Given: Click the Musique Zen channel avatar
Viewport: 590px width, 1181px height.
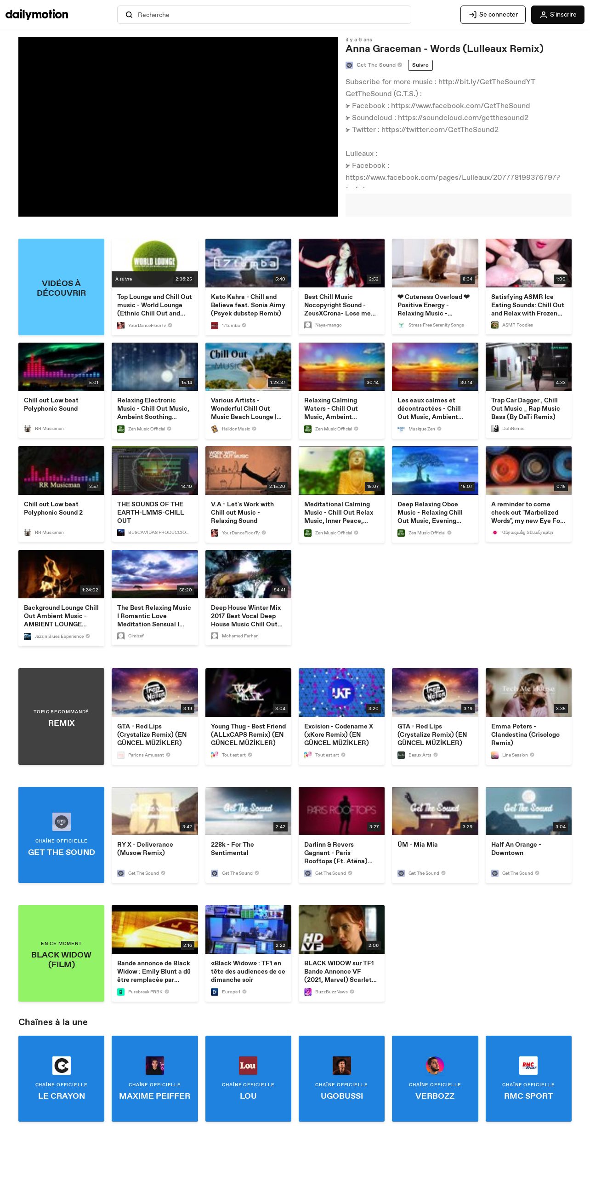Looking at the screenshot, I should coord(401,429).
